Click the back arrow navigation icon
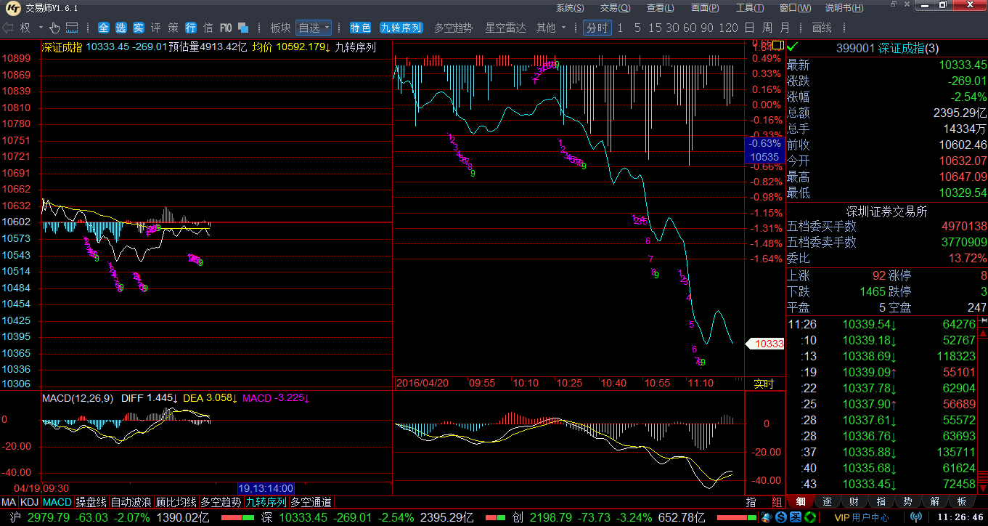This screenshot has width=988, height=526. (8, 28)
